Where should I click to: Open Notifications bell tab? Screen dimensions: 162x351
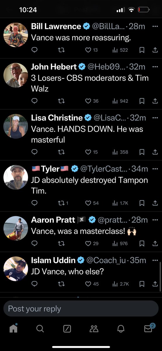[x=121, y=329]
